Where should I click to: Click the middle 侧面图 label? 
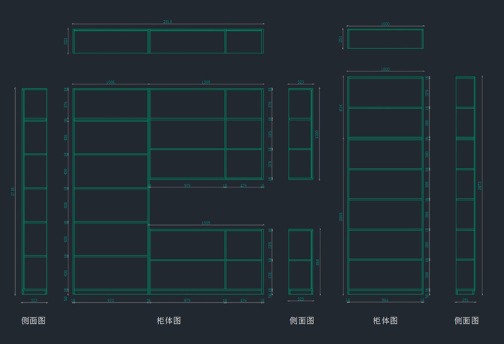(302, 321)
